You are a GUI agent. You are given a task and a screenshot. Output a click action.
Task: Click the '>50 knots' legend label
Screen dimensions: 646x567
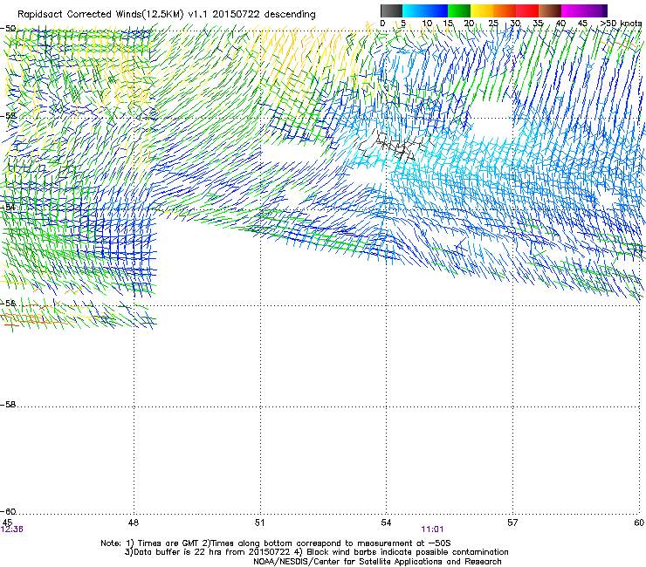[x=622, y=24]
